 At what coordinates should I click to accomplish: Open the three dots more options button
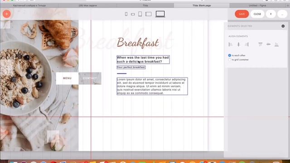(282, 14)
